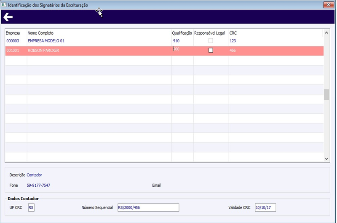Click the Contador description value

tap(34, 175)
